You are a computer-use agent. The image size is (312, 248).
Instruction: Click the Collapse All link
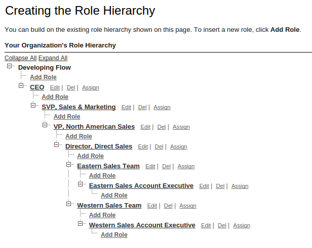click(x=20, y=58)
